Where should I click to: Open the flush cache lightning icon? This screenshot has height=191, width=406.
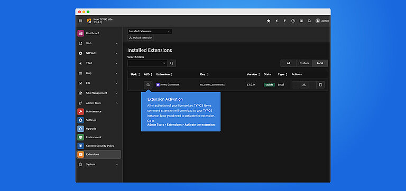pos(285,21)
